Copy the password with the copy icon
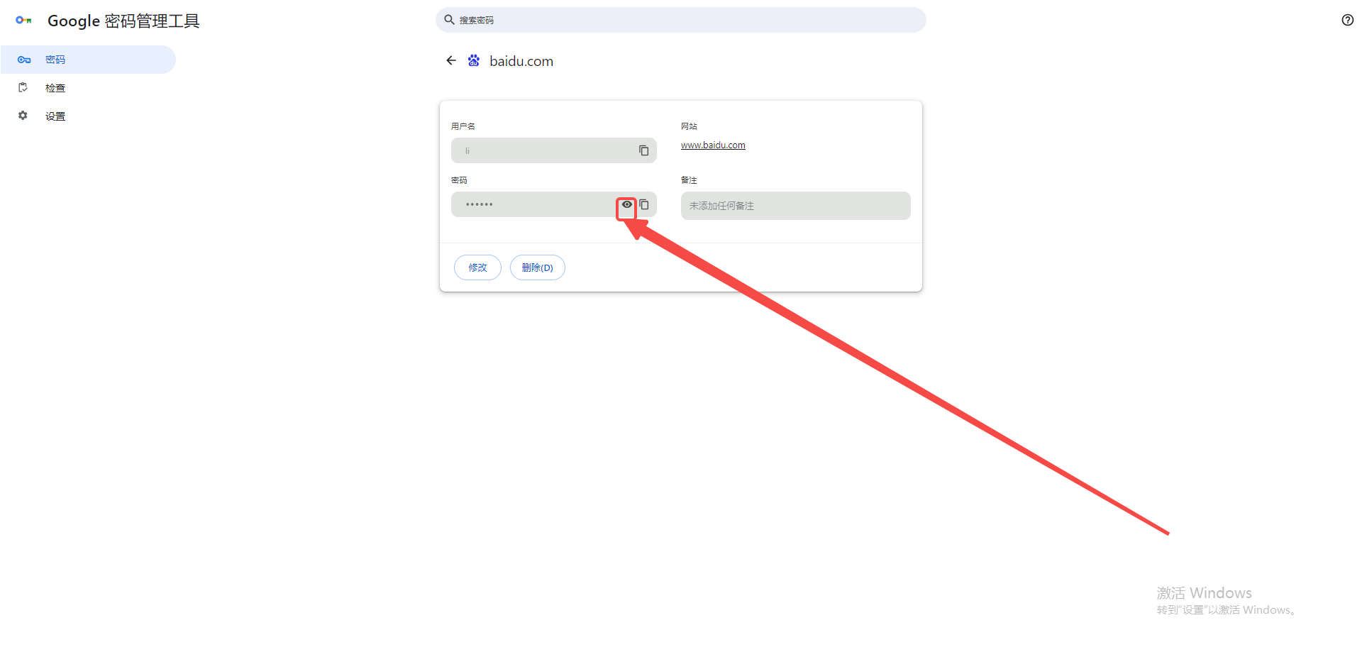Viewport: 1362px width, 652px height. click(644, 204)
